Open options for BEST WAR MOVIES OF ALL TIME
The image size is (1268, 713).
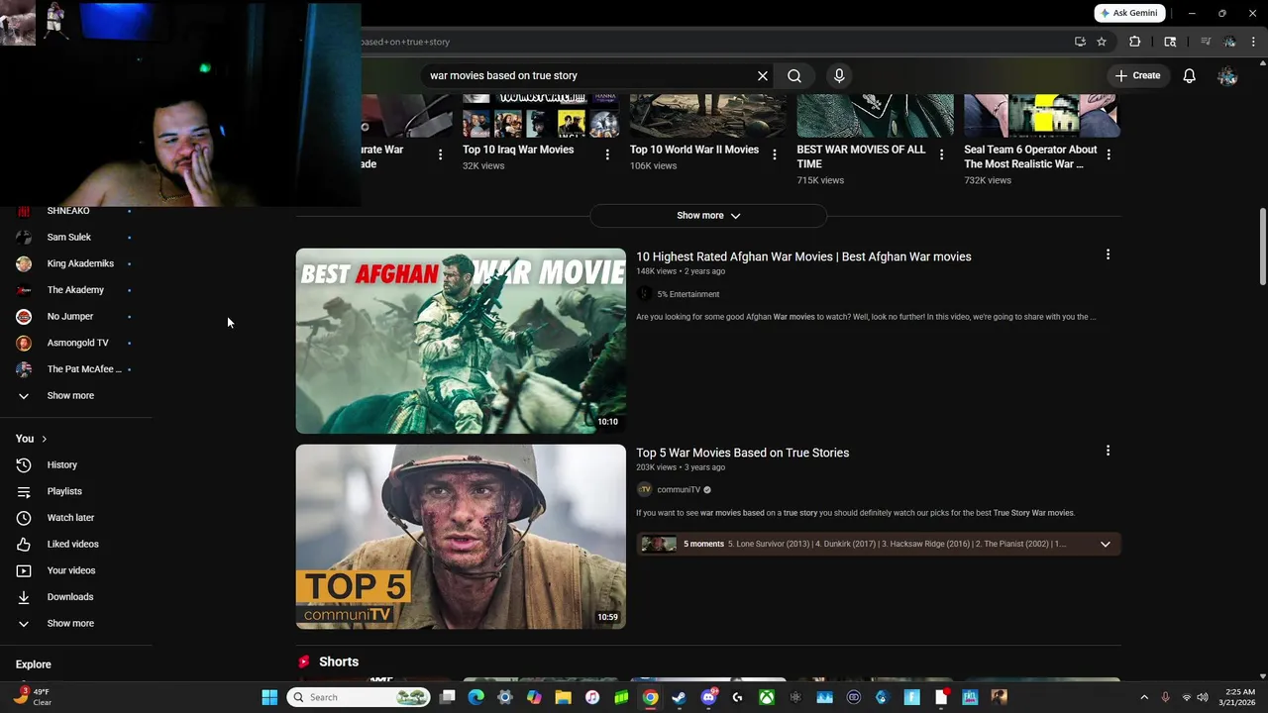click(x=941, y=154)
